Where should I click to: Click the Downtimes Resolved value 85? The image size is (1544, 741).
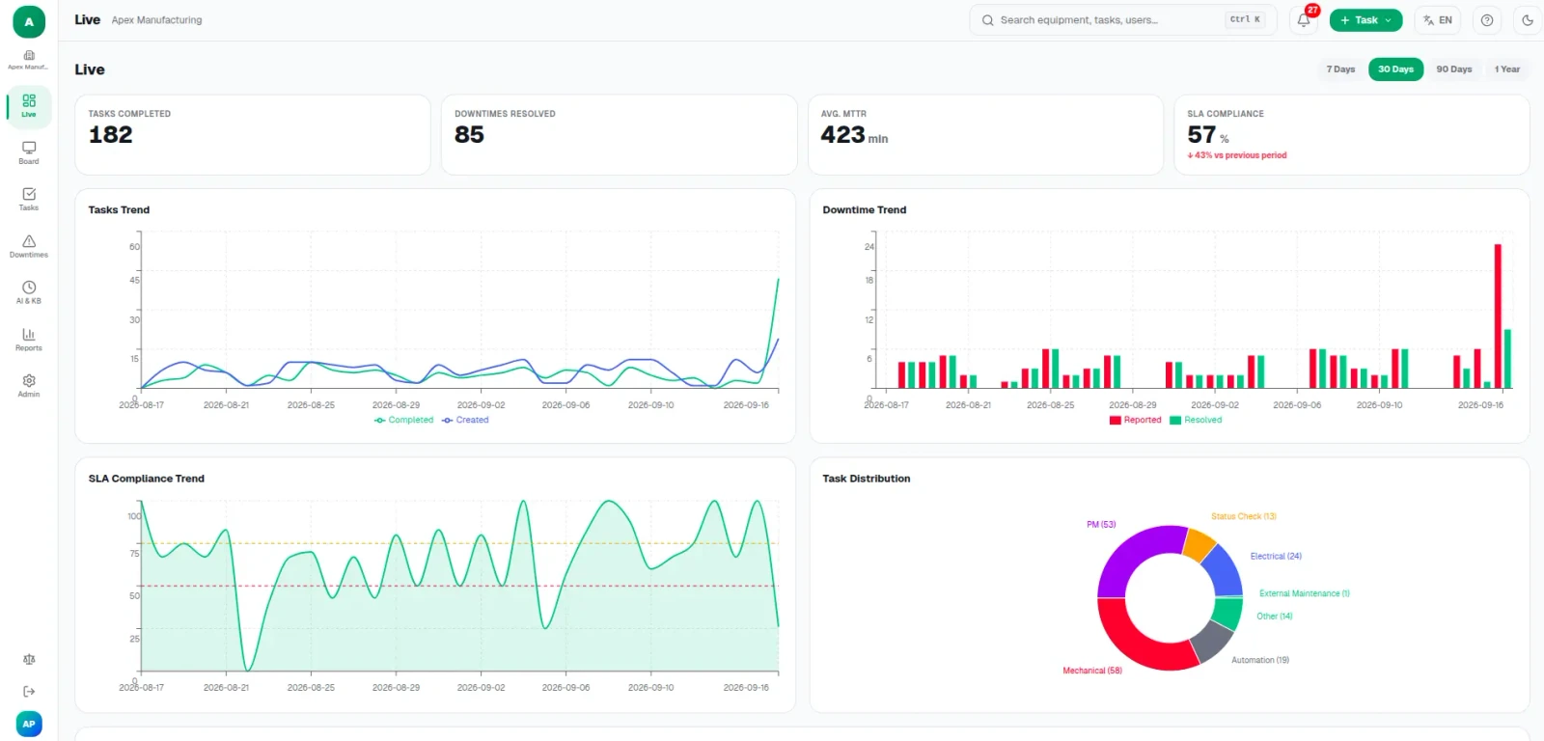470,135
